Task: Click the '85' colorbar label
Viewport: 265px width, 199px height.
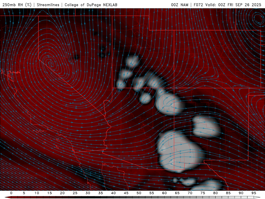Action: click(228, 193)
